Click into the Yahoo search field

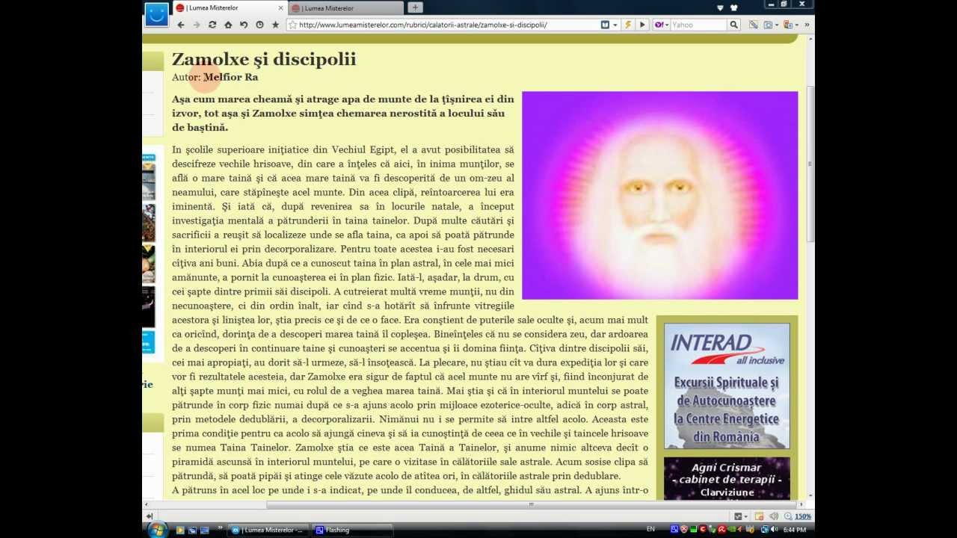(x=698, y=25)
